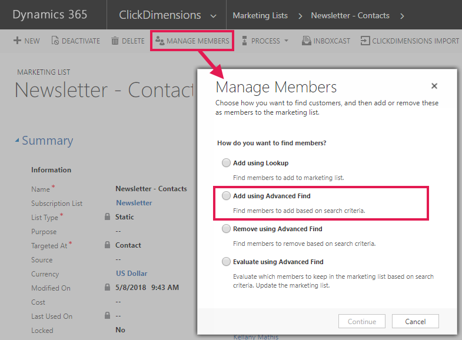Click the Cancel button
The image size is (462, 340).
pos(415,321)
